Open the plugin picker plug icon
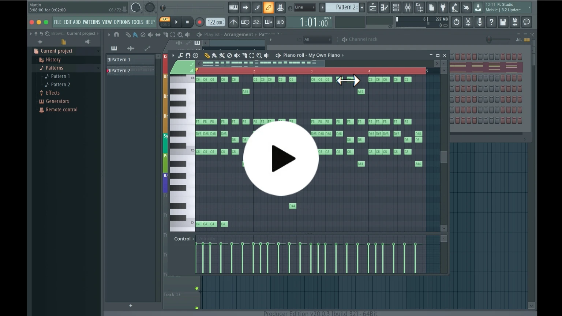The height and width of the screenshot is (316, 562). [x=443, y=7]
